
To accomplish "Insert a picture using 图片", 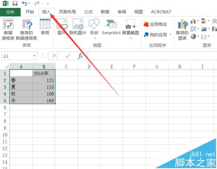I will [x=62, y=27].
